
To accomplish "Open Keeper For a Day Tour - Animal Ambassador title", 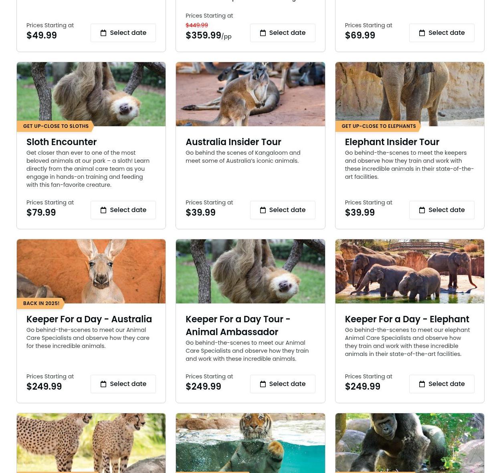I will tap(238, 325).
